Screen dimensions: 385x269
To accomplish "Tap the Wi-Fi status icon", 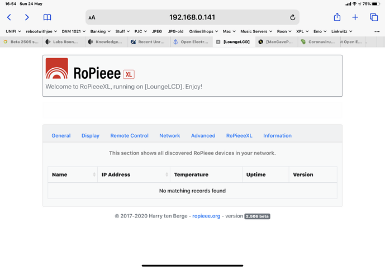I will (x=354, y=4).
